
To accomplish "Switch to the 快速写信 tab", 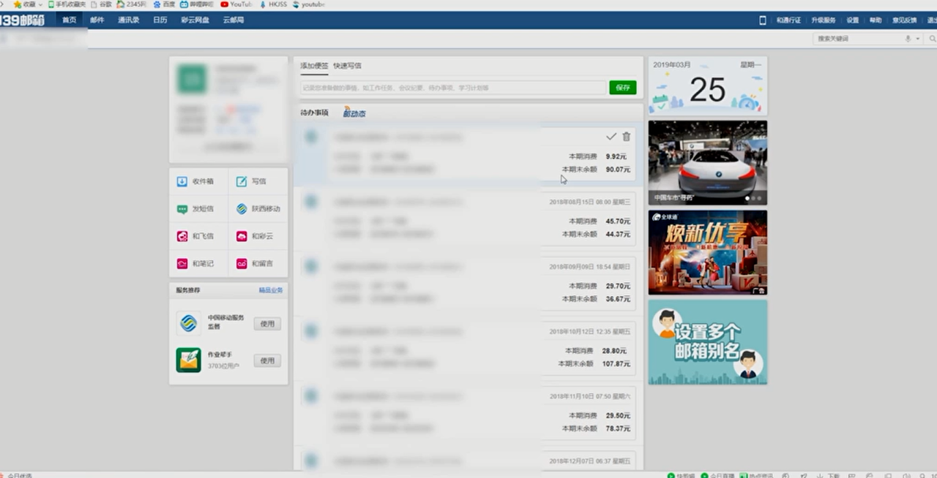I will pos(347,66).
